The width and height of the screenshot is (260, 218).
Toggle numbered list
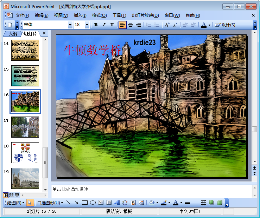point(149,25)
